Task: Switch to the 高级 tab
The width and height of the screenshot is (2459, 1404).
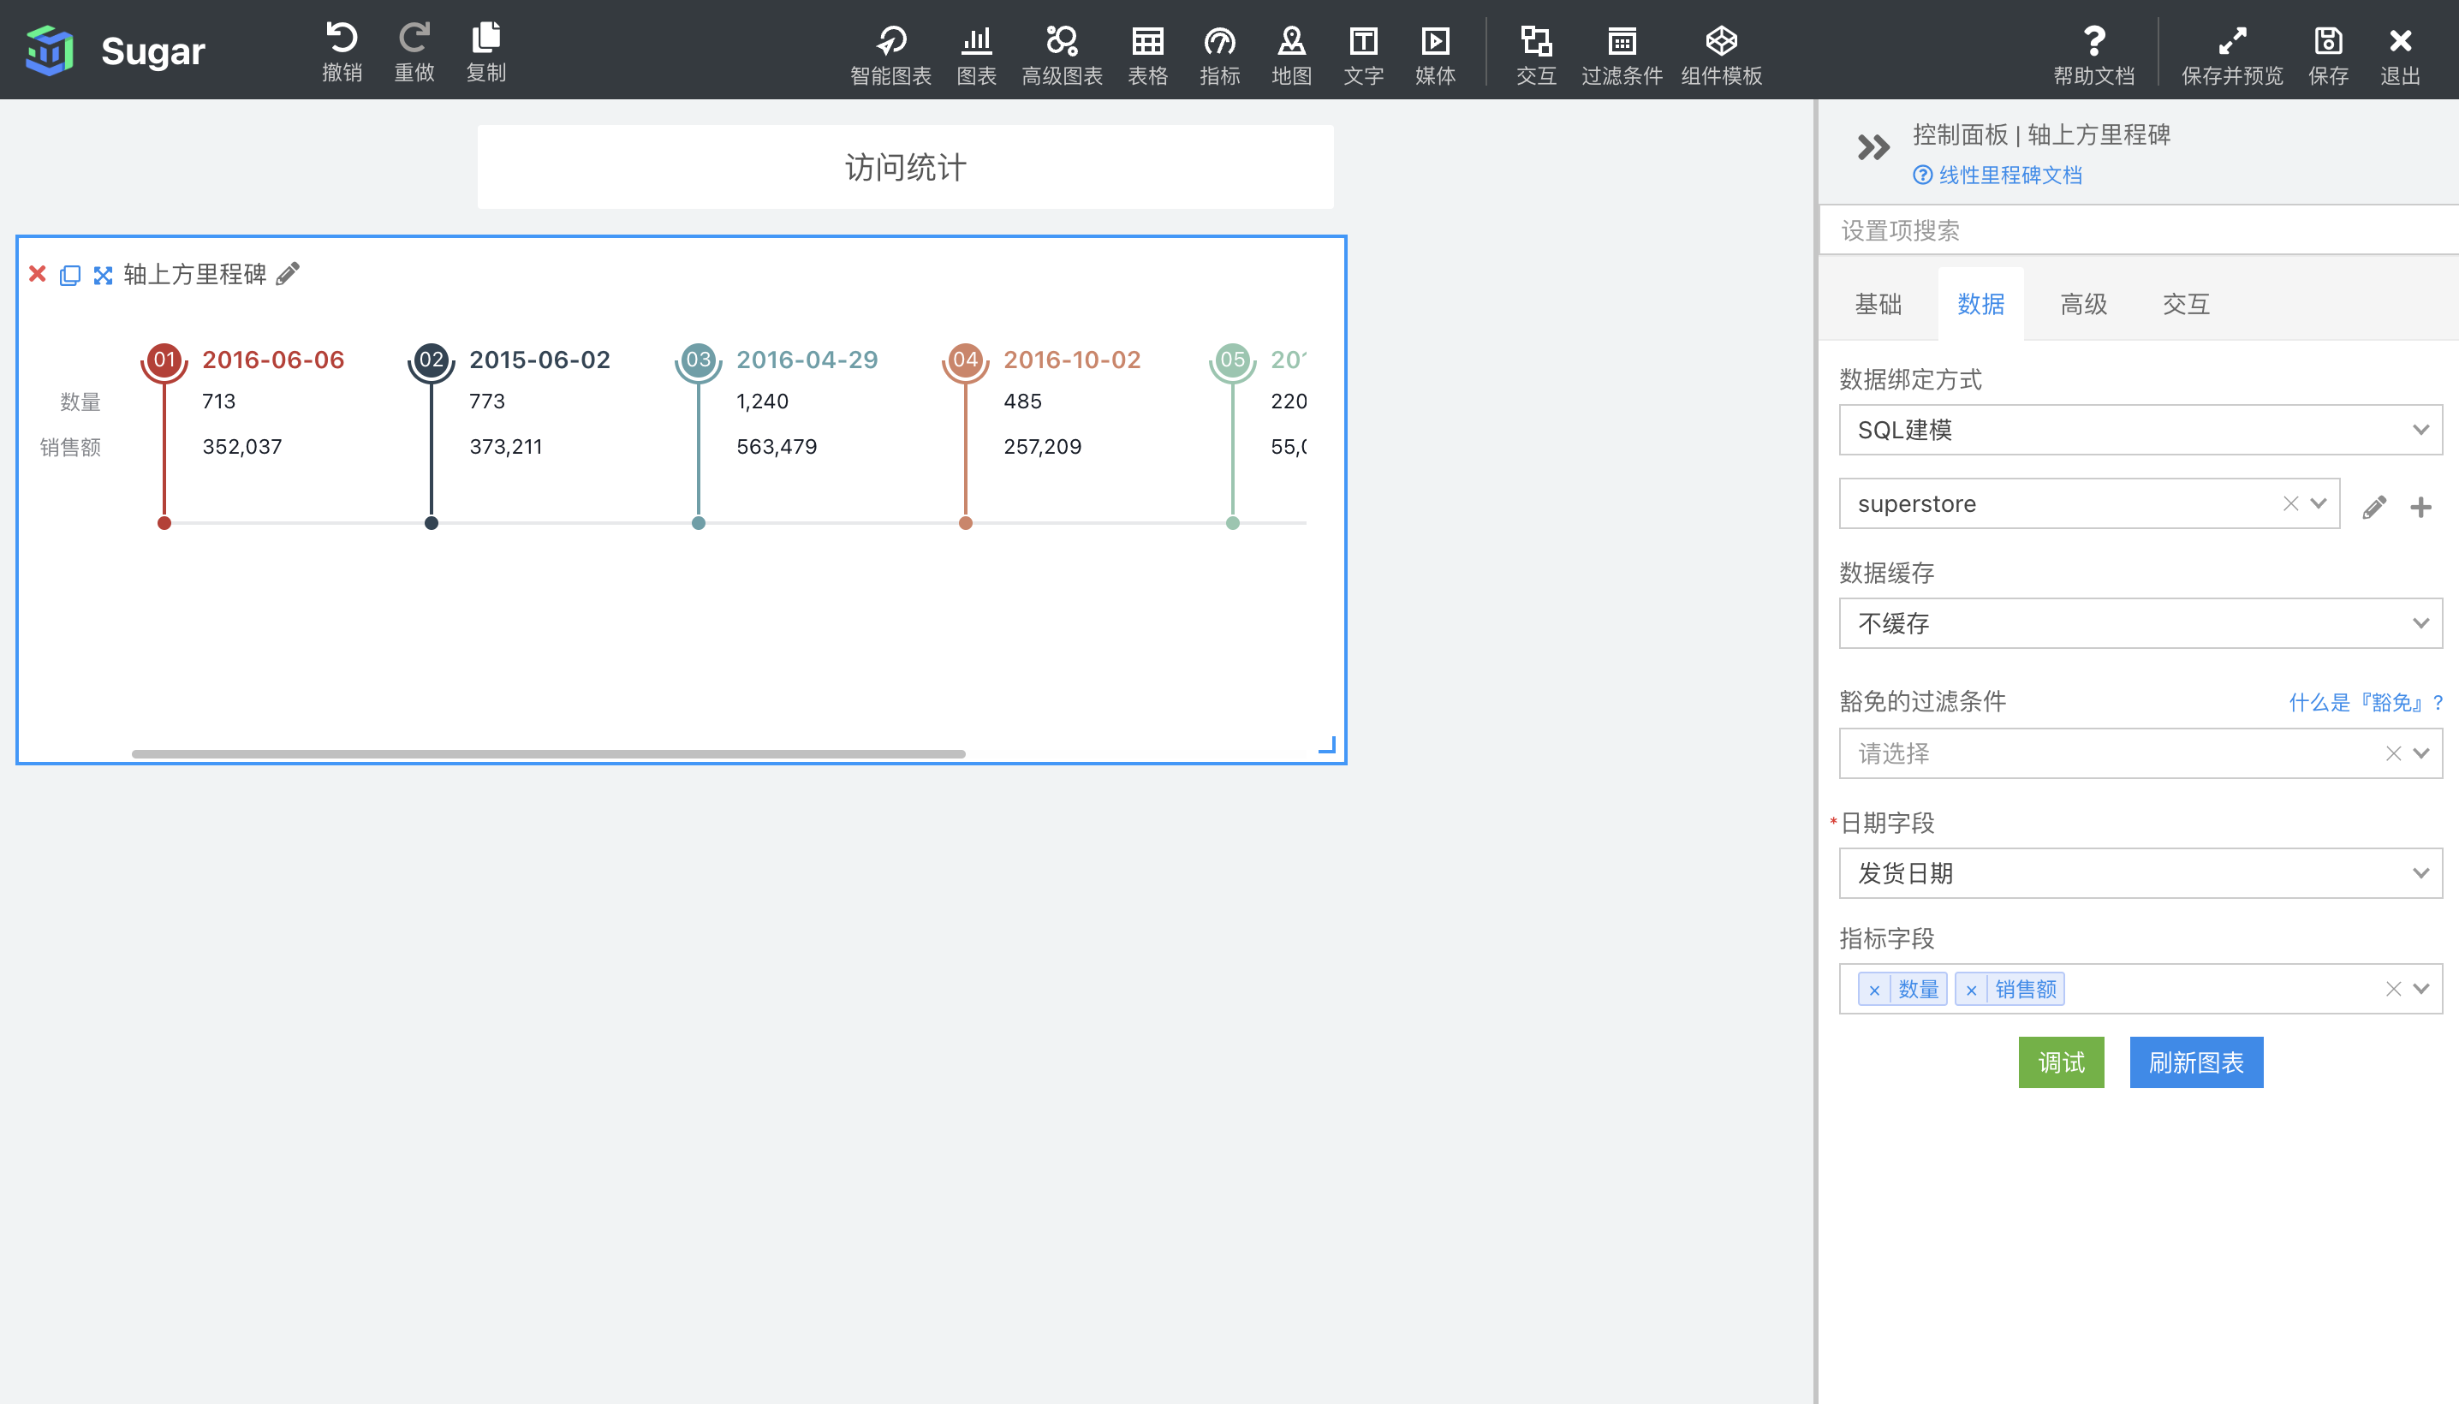Action: click(x=2083, y=304)
